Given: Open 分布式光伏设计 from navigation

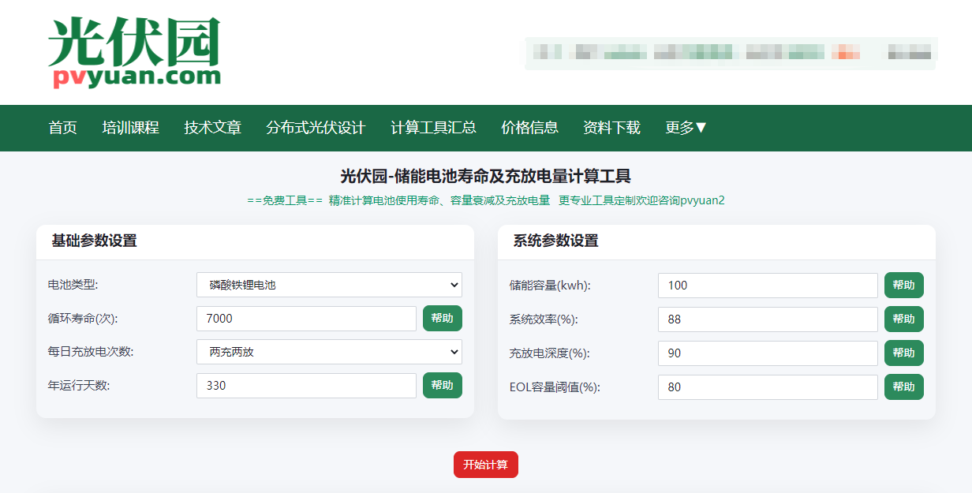Looking at the screenshot, I should click(316, 128).
